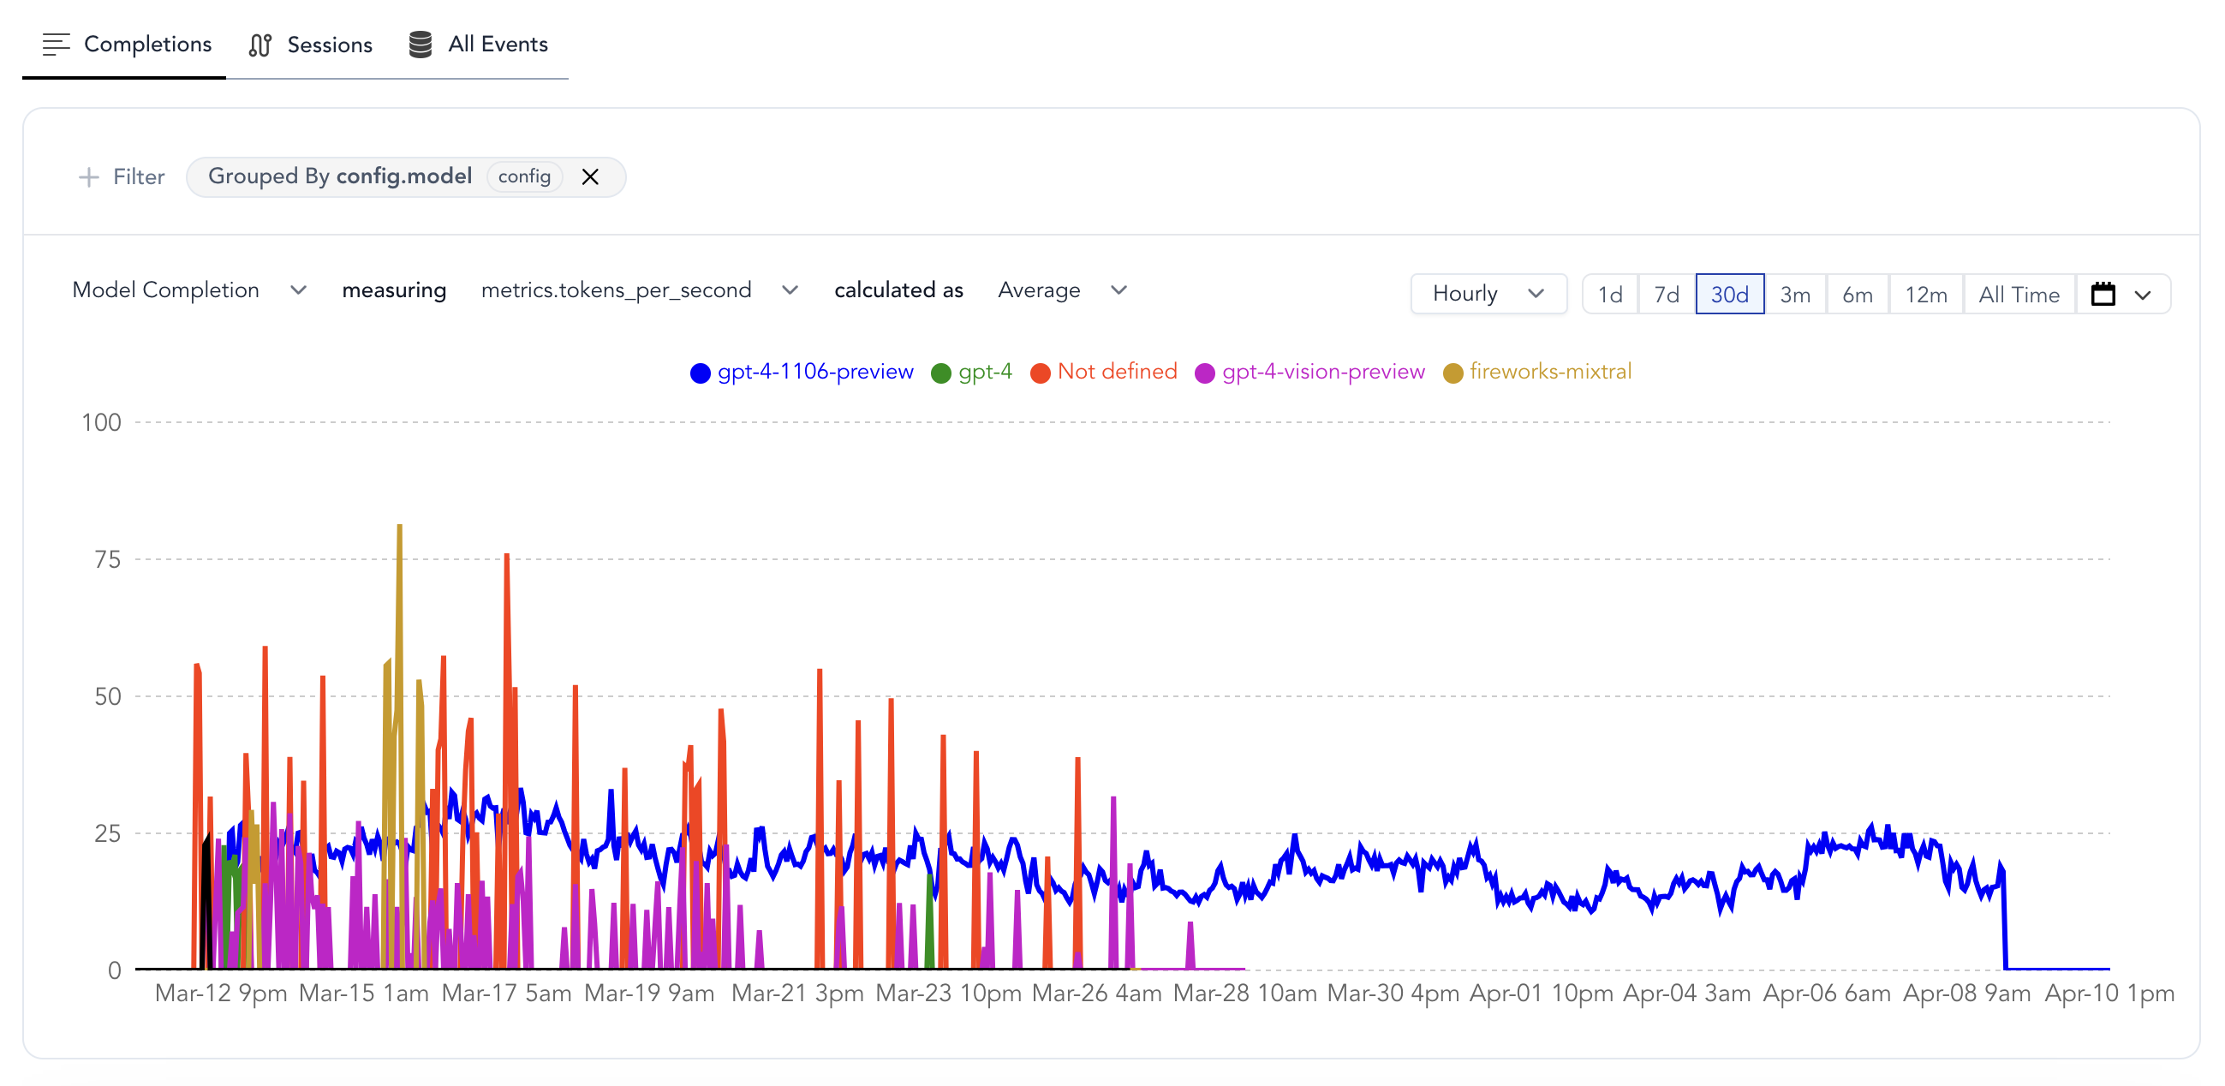Click the fireworks-mixtral legend color dot

point(1452,373)
